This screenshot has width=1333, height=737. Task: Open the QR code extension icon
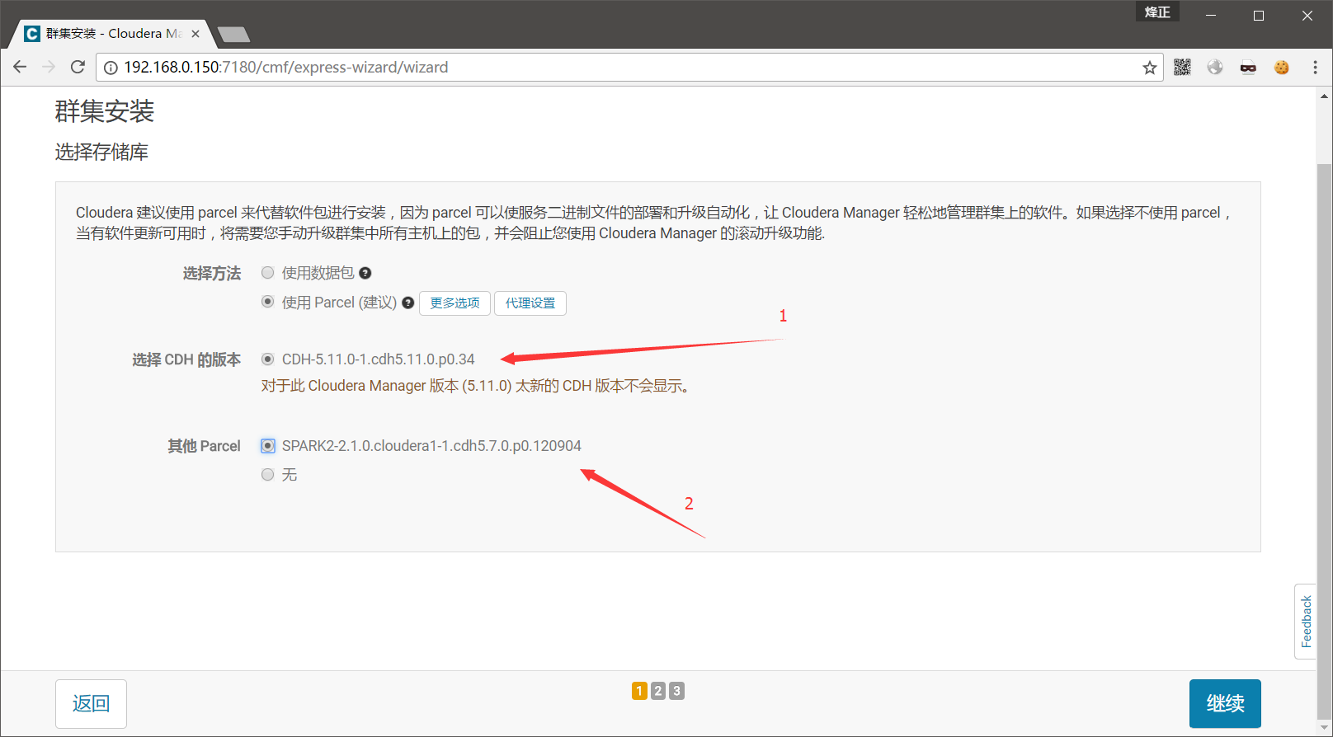coord(1182,68)
